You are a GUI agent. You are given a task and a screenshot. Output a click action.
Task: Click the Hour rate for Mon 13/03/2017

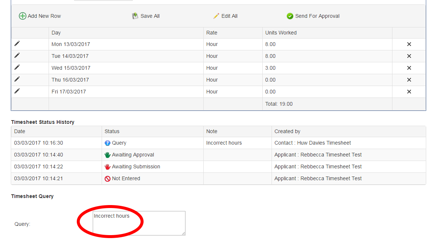[212, 44]
